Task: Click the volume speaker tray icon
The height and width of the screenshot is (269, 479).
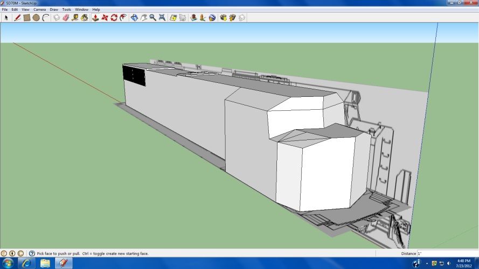Action: [x=449, y=264]
